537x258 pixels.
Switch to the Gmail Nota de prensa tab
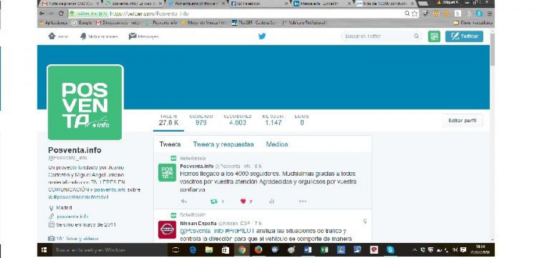pyautogui.click(x=70, y=4)
